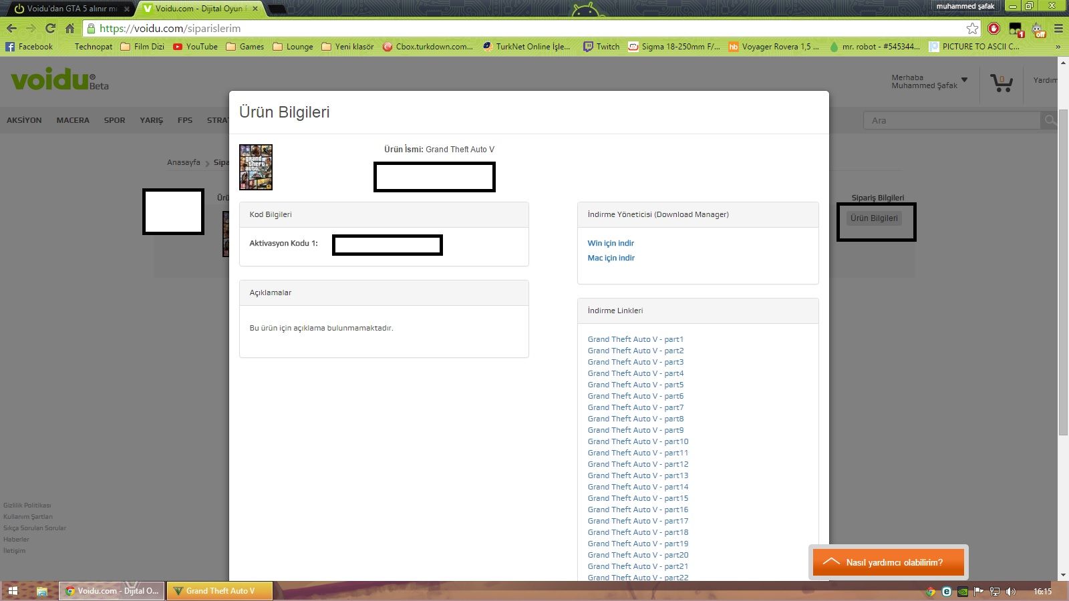Image resolution: width=1069 pixels, height=601 pixels.
Task: Open the PICTURE TO ASCII bookmark
Action: [x=975, y=47]
